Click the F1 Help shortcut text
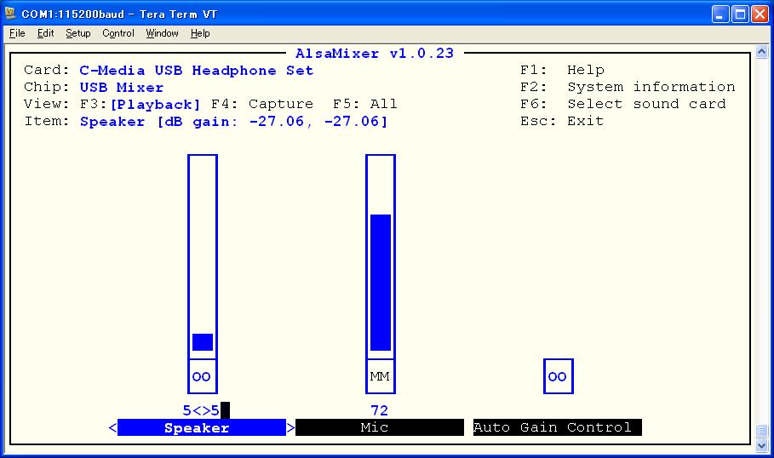The width and height of the screenshot is (774, 458). (562, 70)
